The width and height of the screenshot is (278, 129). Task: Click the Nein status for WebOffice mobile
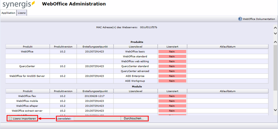pos(172,101)
